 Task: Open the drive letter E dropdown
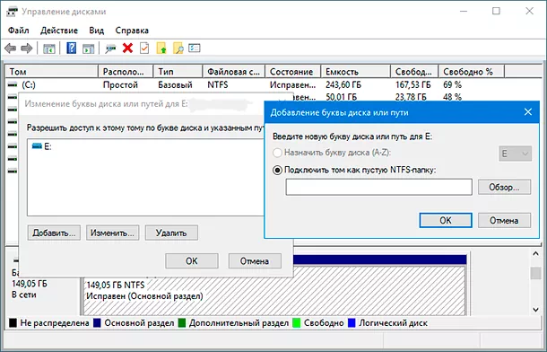point(515,154)
